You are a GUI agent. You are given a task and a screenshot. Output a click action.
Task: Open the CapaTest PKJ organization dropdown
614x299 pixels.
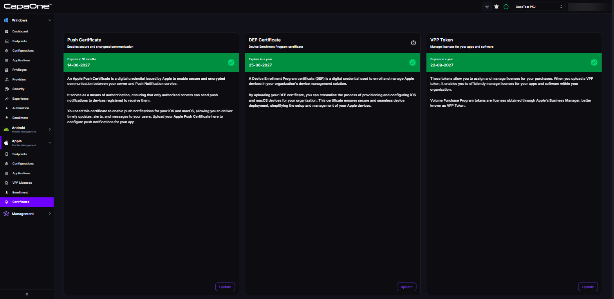coord(539,7)
